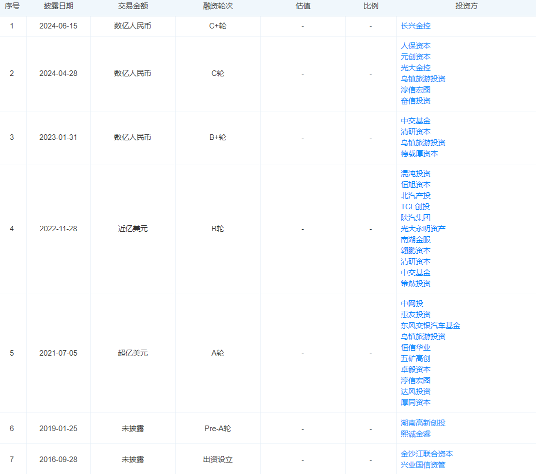This screenshot has height=474, width=536.
Task: Open the 陕汽集团 link
Action: 415,218
